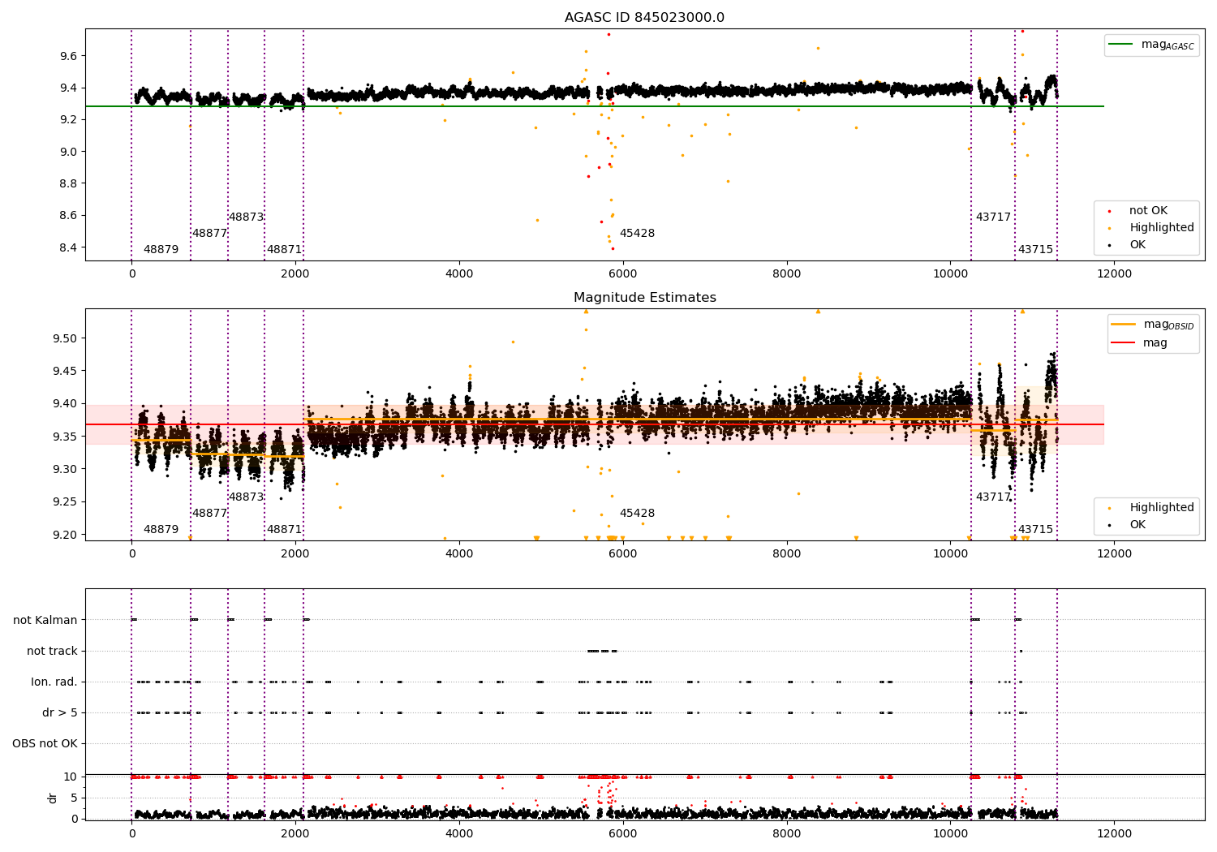
Task: Click obsid label 43717 in top plot
Action: (993, 217)
